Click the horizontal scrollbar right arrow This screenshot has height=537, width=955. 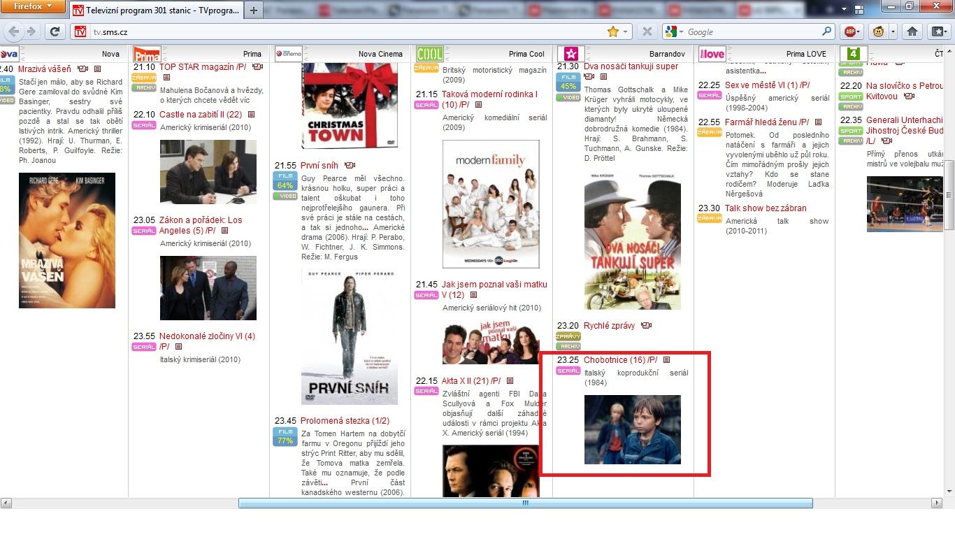(x=937, y=503)
